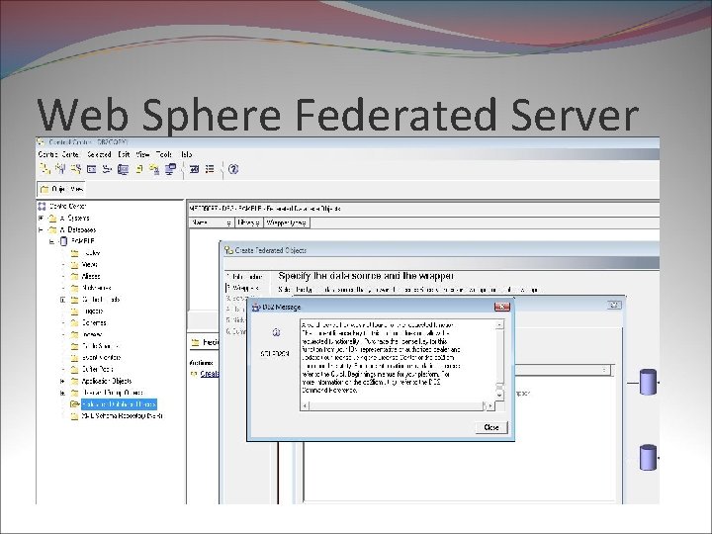
Task: Expand the User and Group Objects folder
Action: click(x=63, y=393)
